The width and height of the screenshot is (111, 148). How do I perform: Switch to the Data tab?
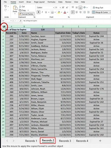click(60, 2)
